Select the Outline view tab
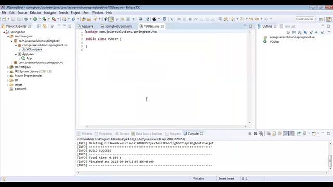Viewport: 333px width, 187px height. pyautogui.click(x=267, y=26)
